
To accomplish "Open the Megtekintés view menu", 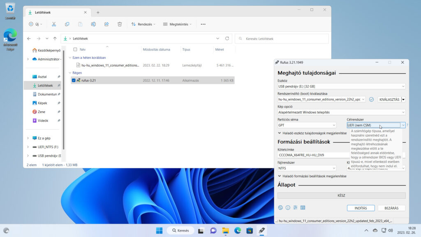I will click(x=177, y=24).
